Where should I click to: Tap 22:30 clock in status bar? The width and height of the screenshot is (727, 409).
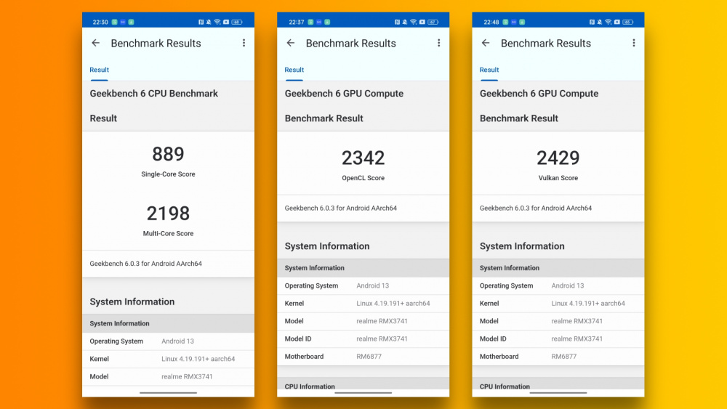pyautogui.click(x=100, y=22)
